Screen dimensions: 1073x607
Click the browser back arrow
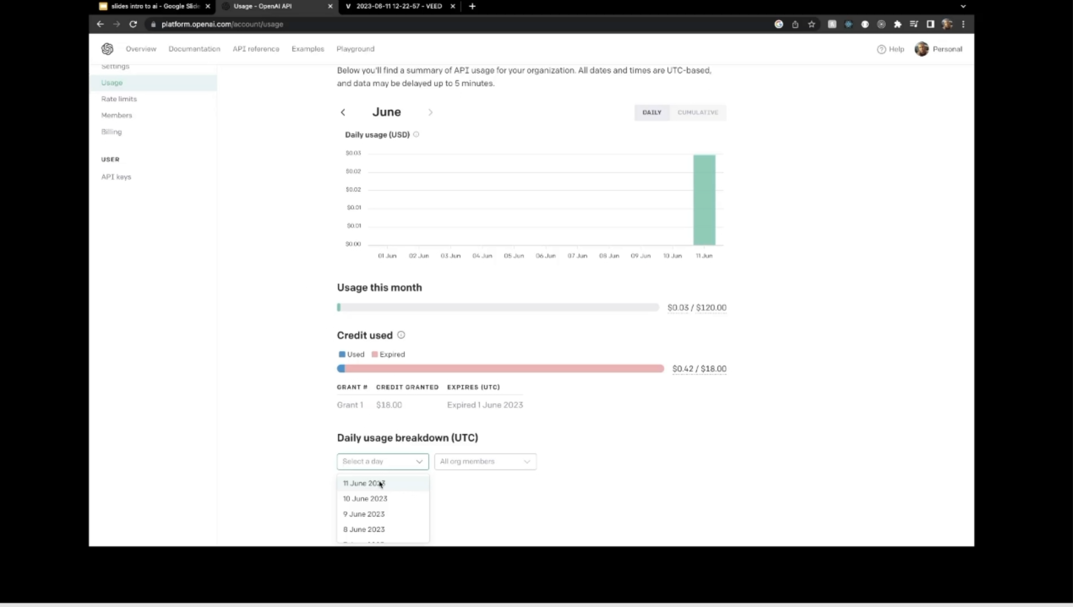pyautogui.click(x=100, y=24)
